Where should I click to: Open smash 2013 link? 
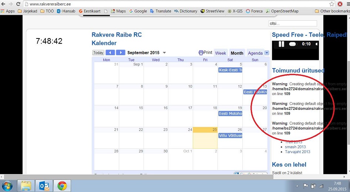pyautogui.click(x=295, y=147)
